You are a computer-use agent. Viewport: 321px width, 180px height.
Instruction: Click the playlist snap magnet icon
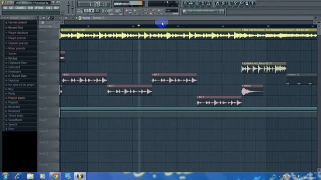point(44,18)
